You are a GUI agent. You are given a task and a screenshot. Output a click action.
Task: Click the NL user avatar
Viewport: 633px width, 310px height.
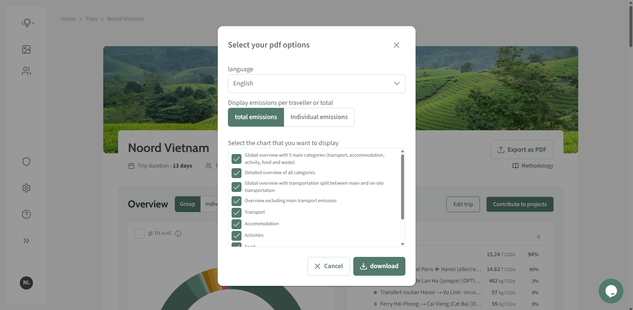tap(26, 283)
